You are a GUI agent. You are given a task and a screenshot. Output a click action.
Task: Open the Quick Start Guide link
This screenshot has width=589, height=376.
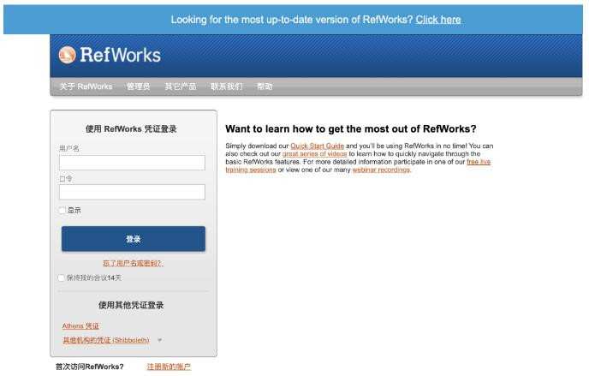(x=317, y=146)
